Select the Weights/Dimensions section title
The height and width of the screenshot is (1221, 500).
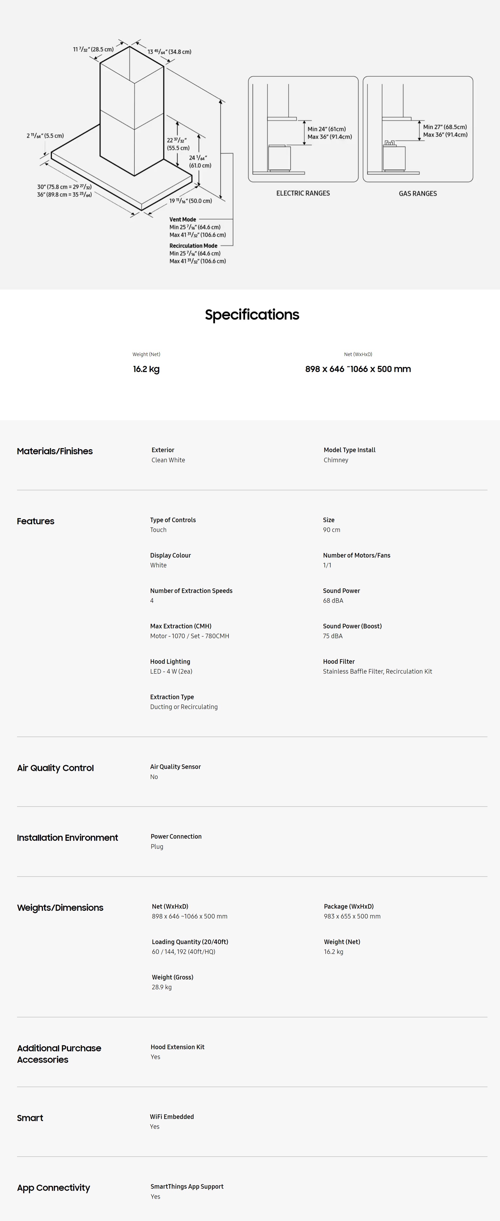[x=60, y=908]
